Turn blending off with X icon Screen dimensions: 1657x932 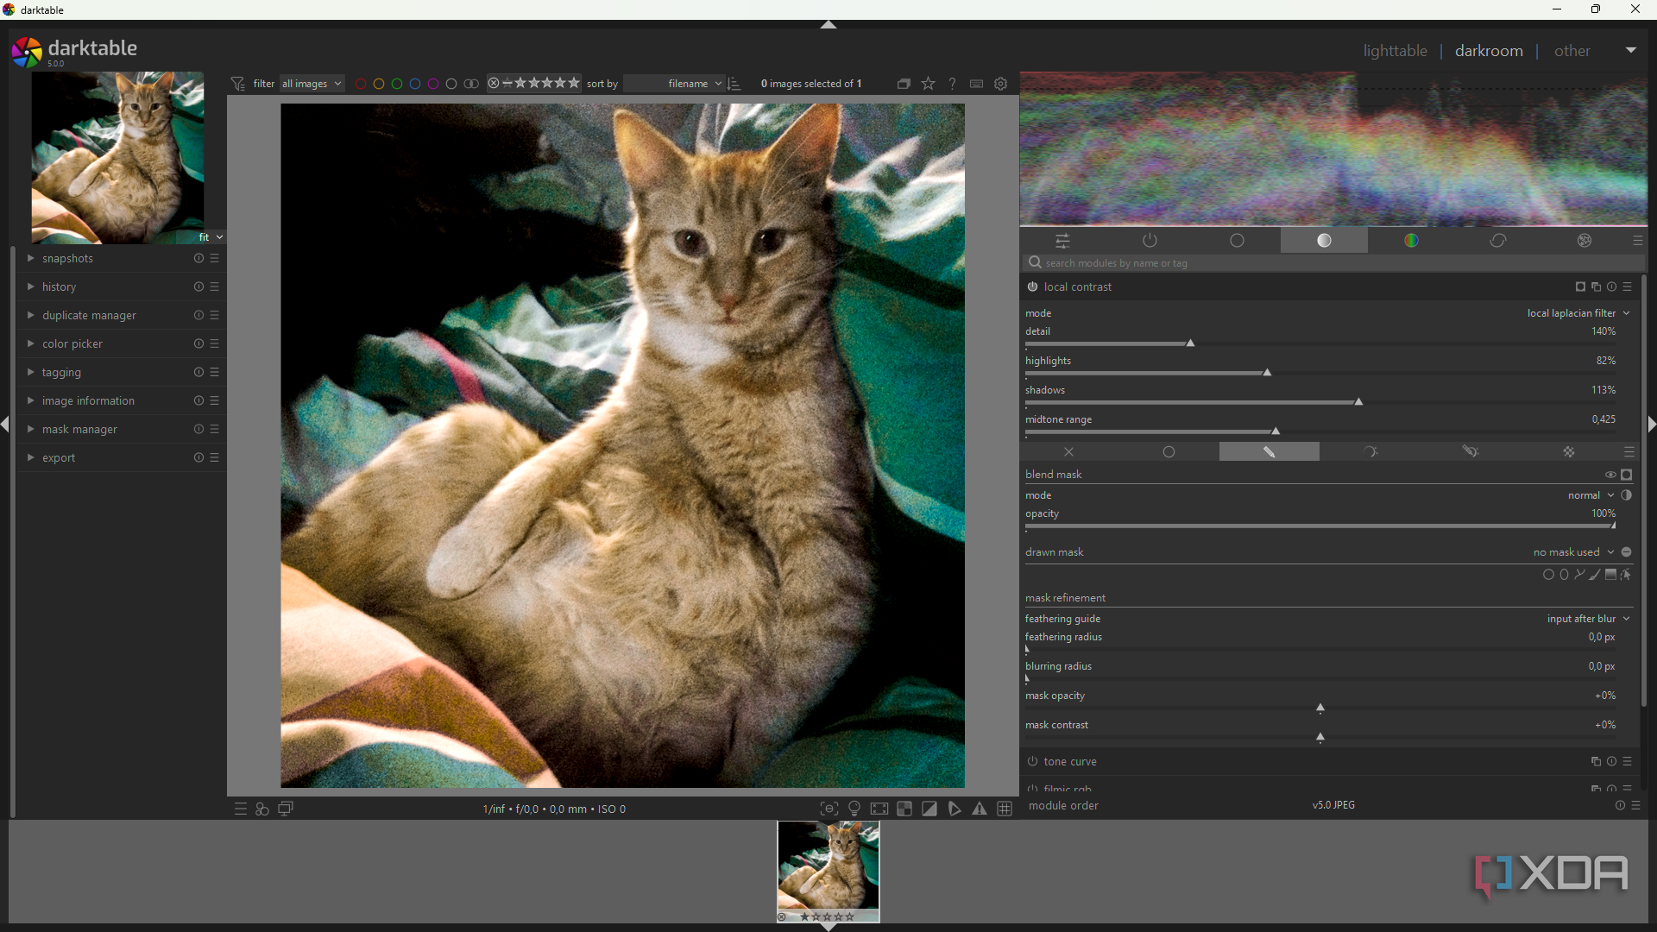point(1068,452)
